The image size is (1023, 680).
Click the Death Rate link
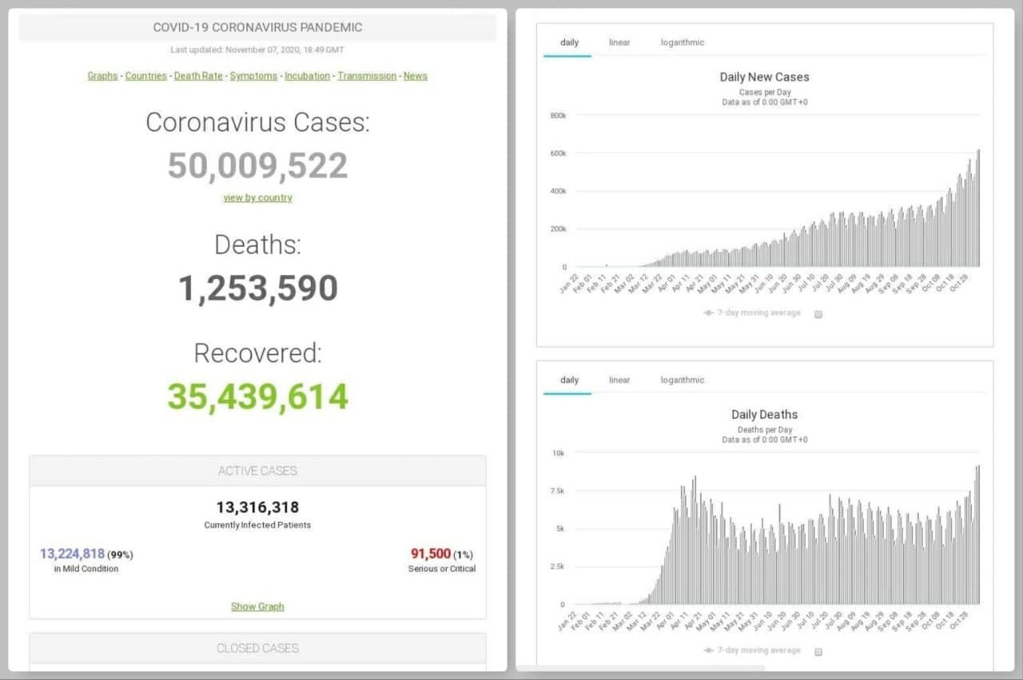click(198, 76)
